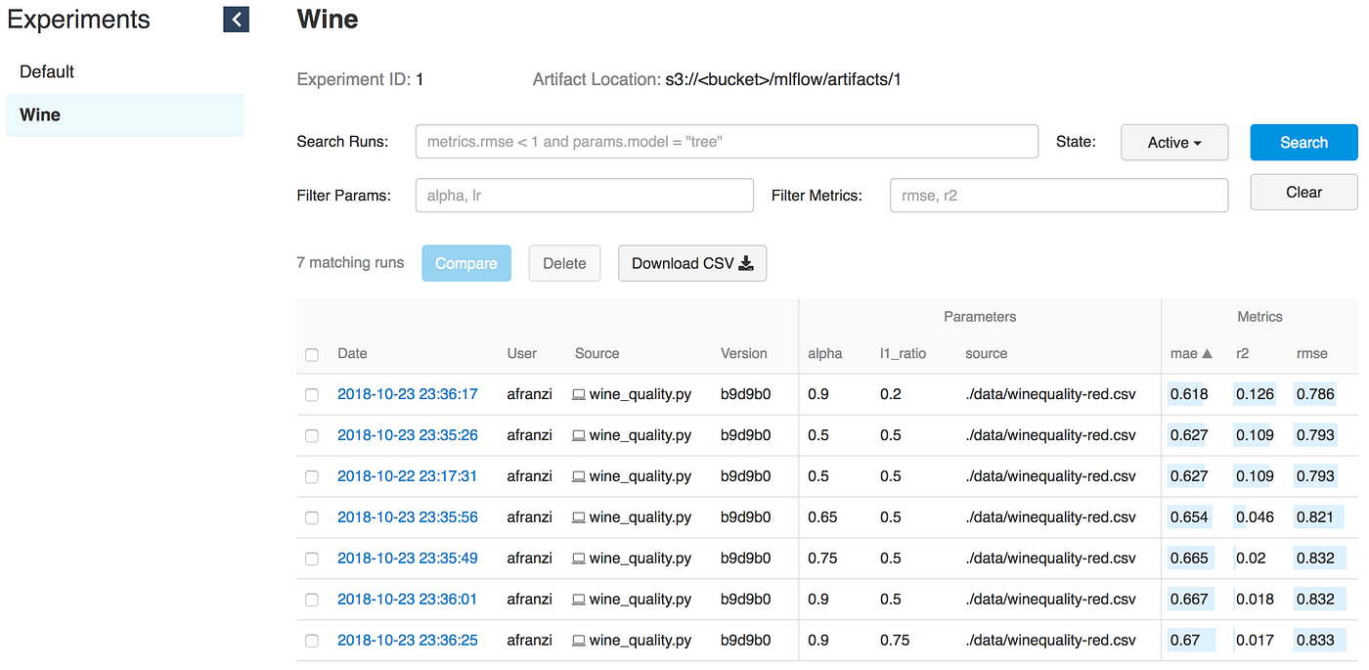Click the Compare runs button
The image size is (1369, 670).
click(466, 263)
